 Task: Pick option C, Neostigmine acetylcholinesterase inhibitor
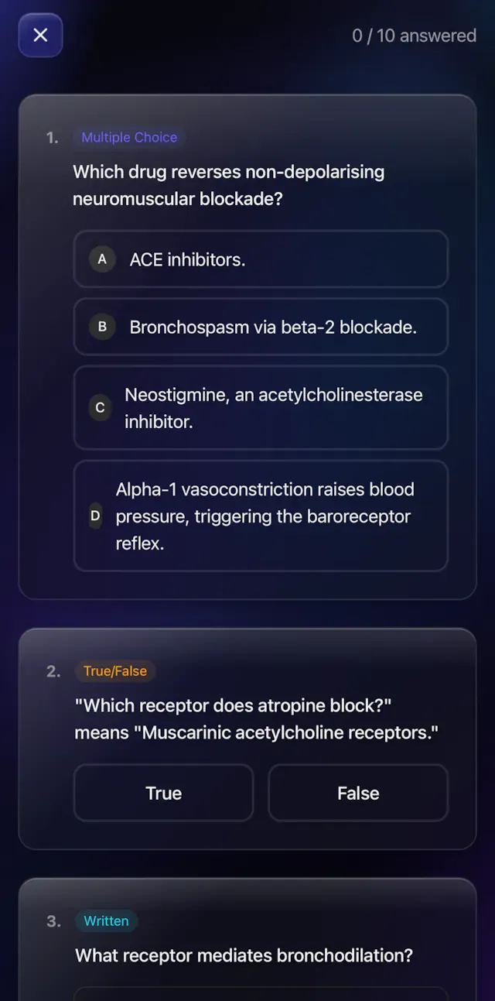261,408
